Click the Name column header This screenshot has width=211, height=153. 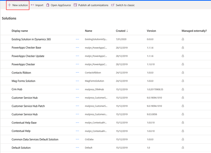click(89, 31)
